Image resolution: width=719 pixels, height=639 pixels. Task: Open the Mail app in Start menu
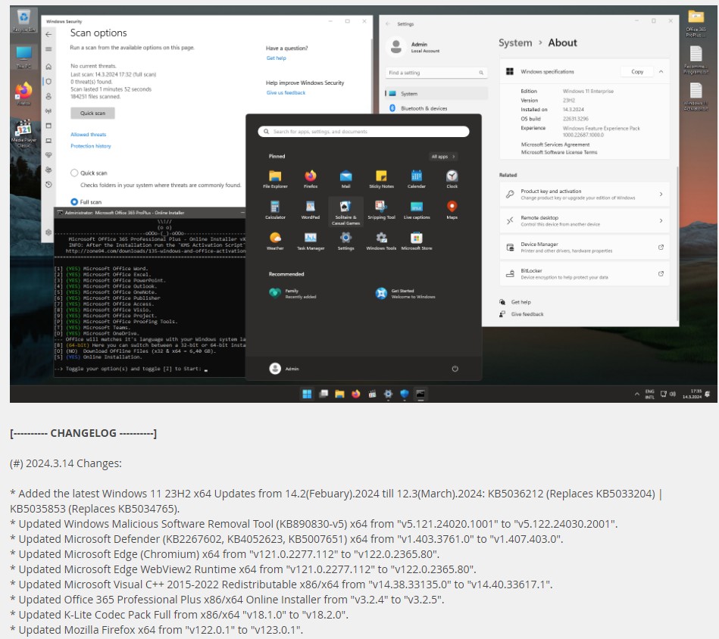[345, 179]
